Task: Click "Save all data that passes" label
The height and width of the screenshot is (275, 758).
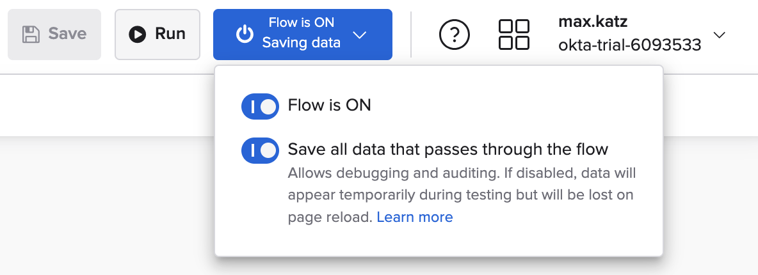Action: [x=448, y=150]
